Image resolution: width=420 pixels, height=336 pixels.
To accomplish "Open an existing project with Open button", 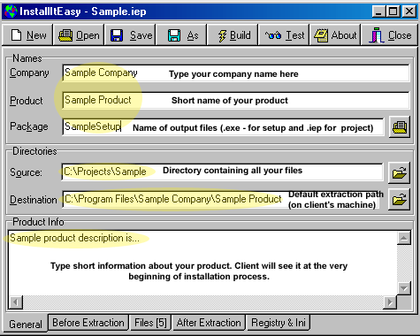I will tap(79, 35).
